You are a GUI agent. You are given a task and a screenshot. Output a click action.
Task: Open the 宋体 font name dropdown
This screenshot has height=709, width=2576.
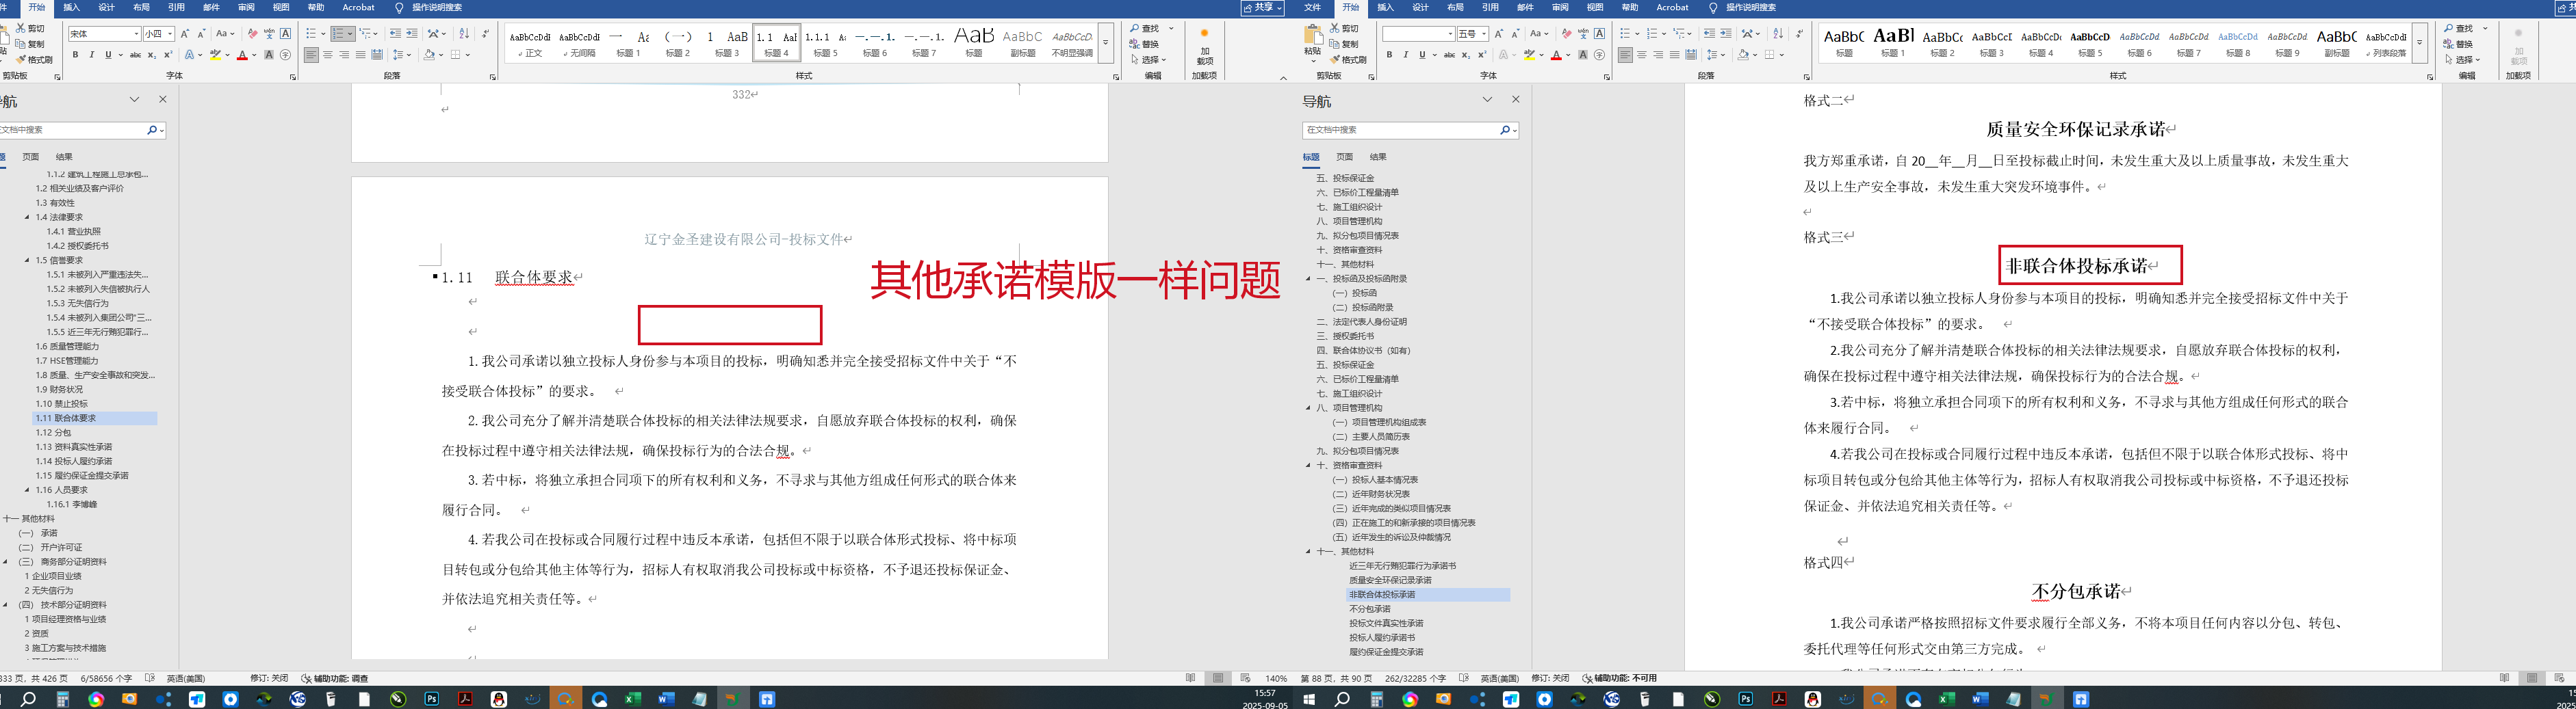coord(136,34)
